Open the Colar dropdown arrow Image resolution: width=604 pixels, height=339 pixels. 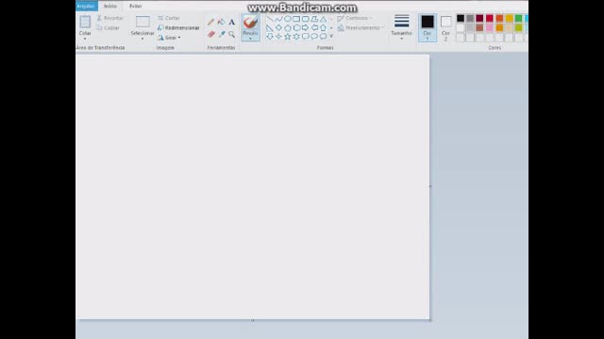coord(85,39)
